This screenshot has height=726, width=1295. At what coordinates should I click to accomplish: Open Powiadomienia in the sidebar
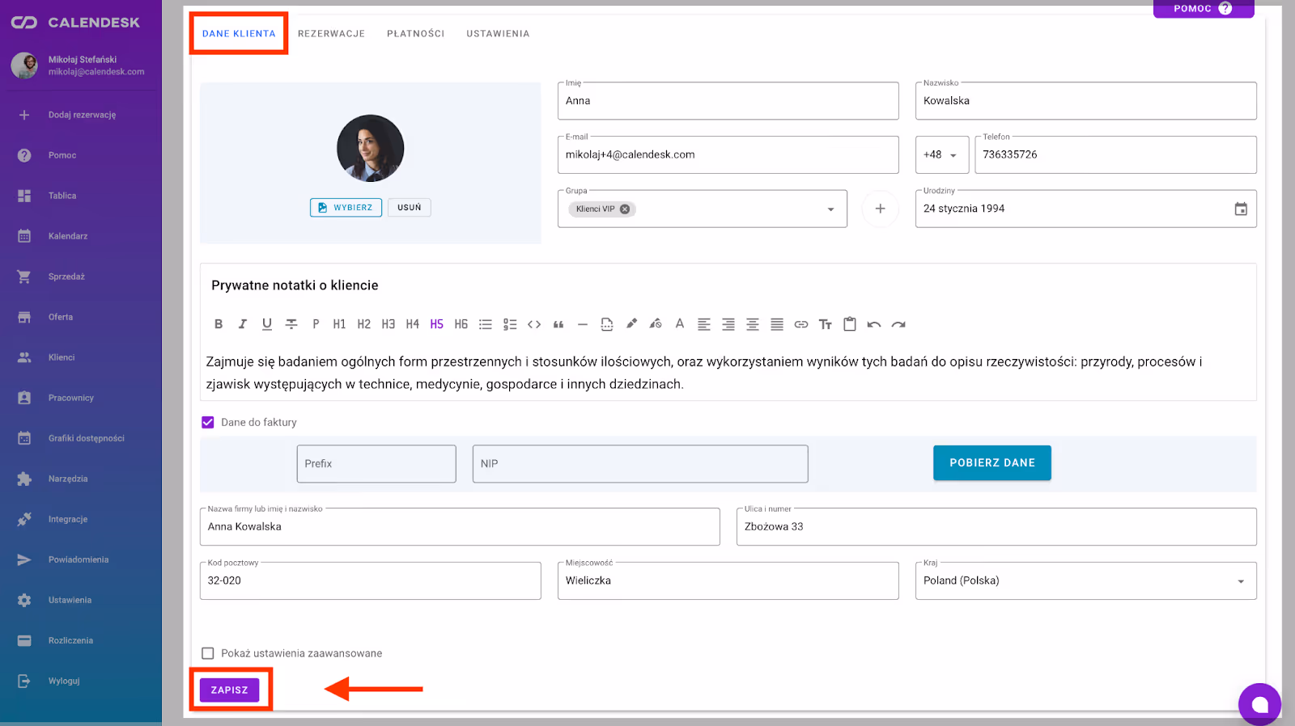click(81, 559)
